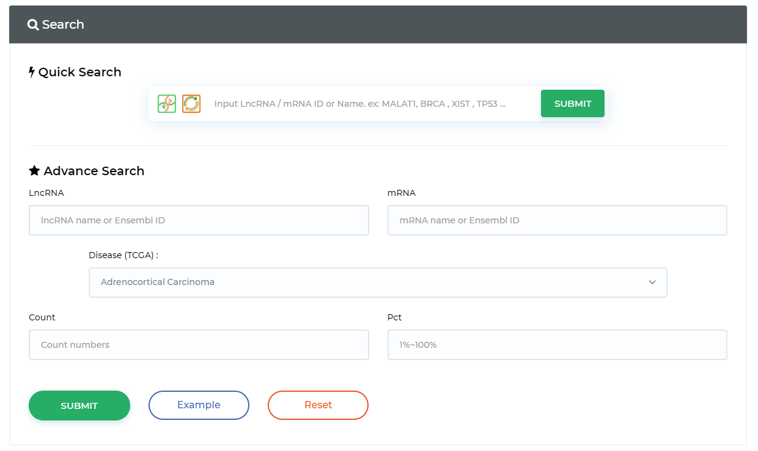This screenshot has height=451, width=758.
Task: Select the Count numbers input
Action: click(199, 345)
